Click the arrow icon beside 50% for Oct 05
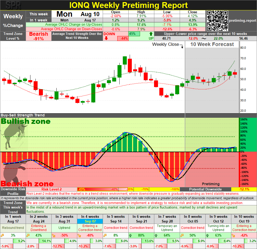The width and height of the screenshot is (257, 249). (x=182, y=236)
